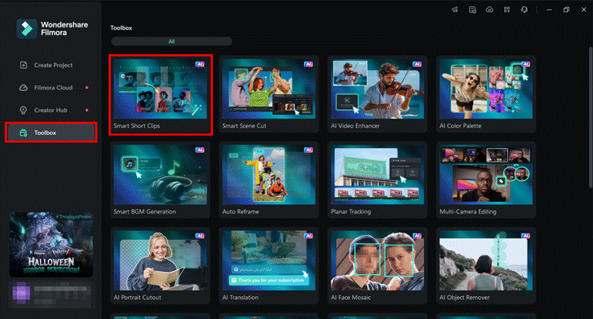Click the vertical scrollbar of the Toolbox list
Image resolution: width=593 pixels, height=319 pixels.
pos(591,117)
